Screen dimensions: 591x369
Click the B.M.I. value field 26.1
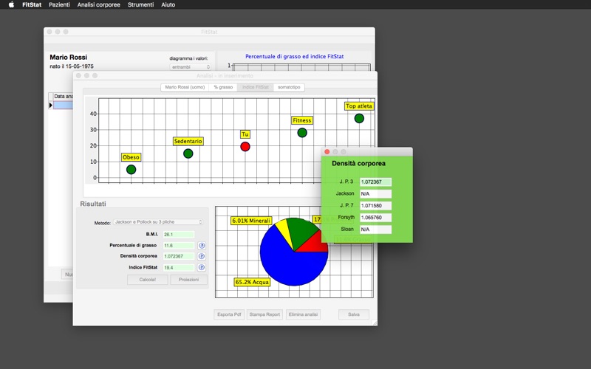pos(179,235)
